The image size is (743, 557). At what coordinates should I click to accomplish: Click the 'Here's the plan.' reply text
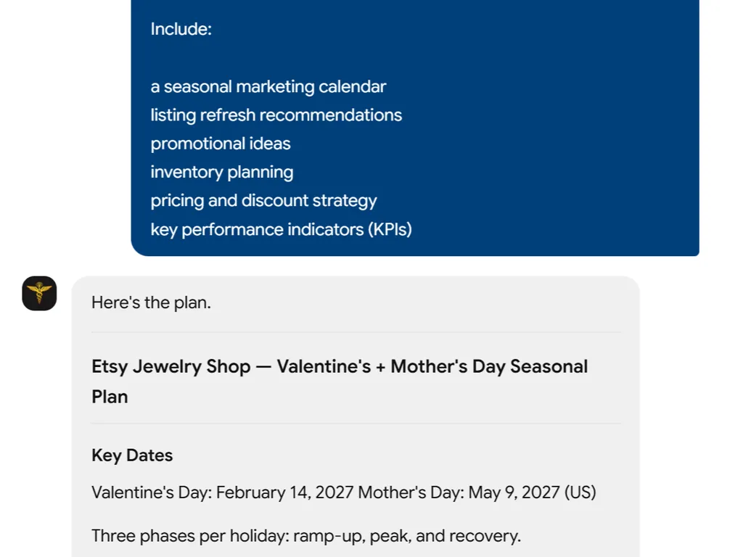coord(151,302)
